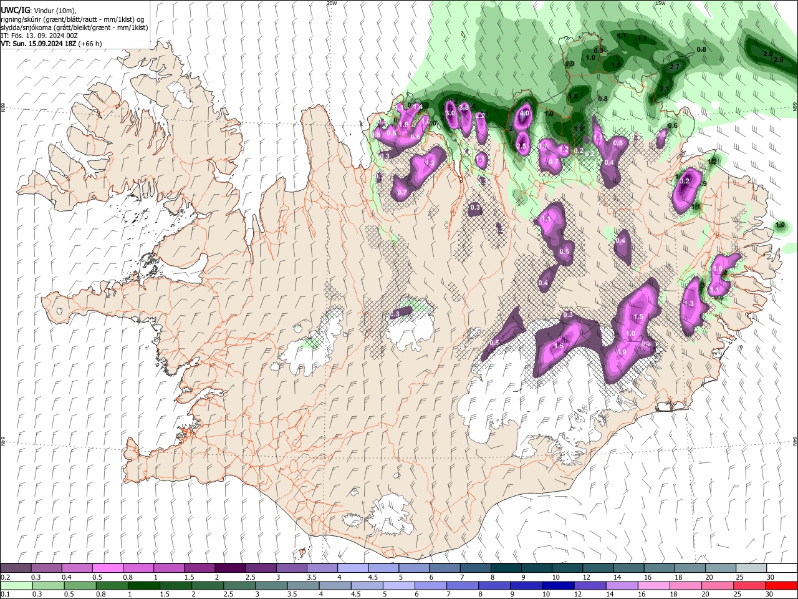This screenshot has width=798, height=599.
Task: Click the 1.6 rain value label
Action: [x=574, y=96]
